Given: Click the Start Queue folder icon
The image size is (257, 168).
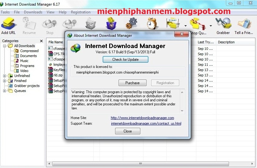Looking at the screenshot, I should (x=173, y=24).
